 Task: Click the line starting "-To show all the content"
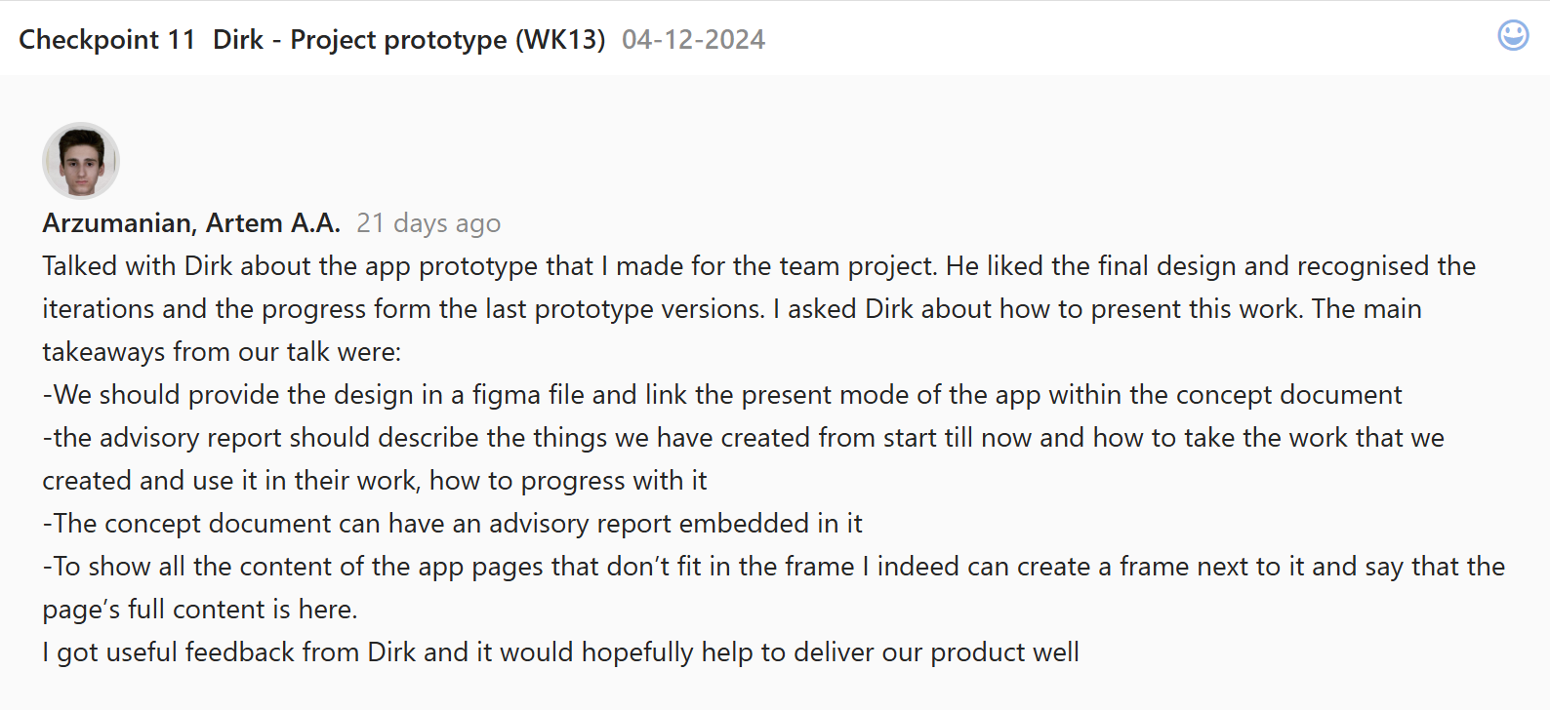pos(773,567)
